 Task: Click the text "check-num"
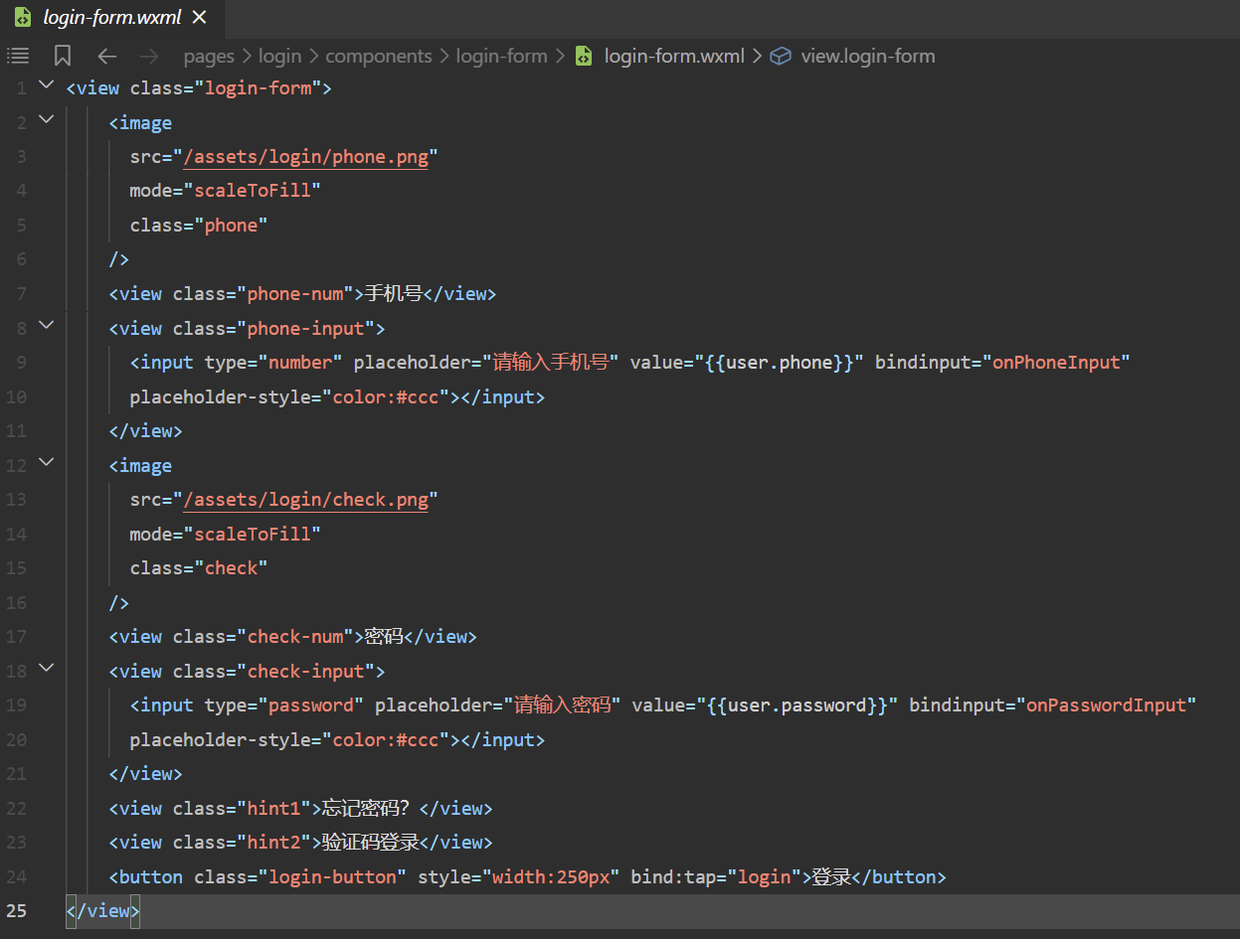point(294,637)
